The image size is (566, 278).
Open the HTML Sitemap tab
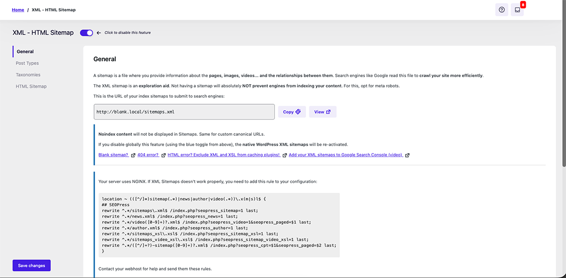tap(31, 86)
